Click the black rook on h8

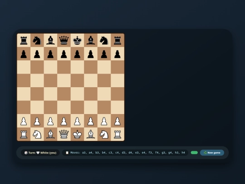click(118, 40)
